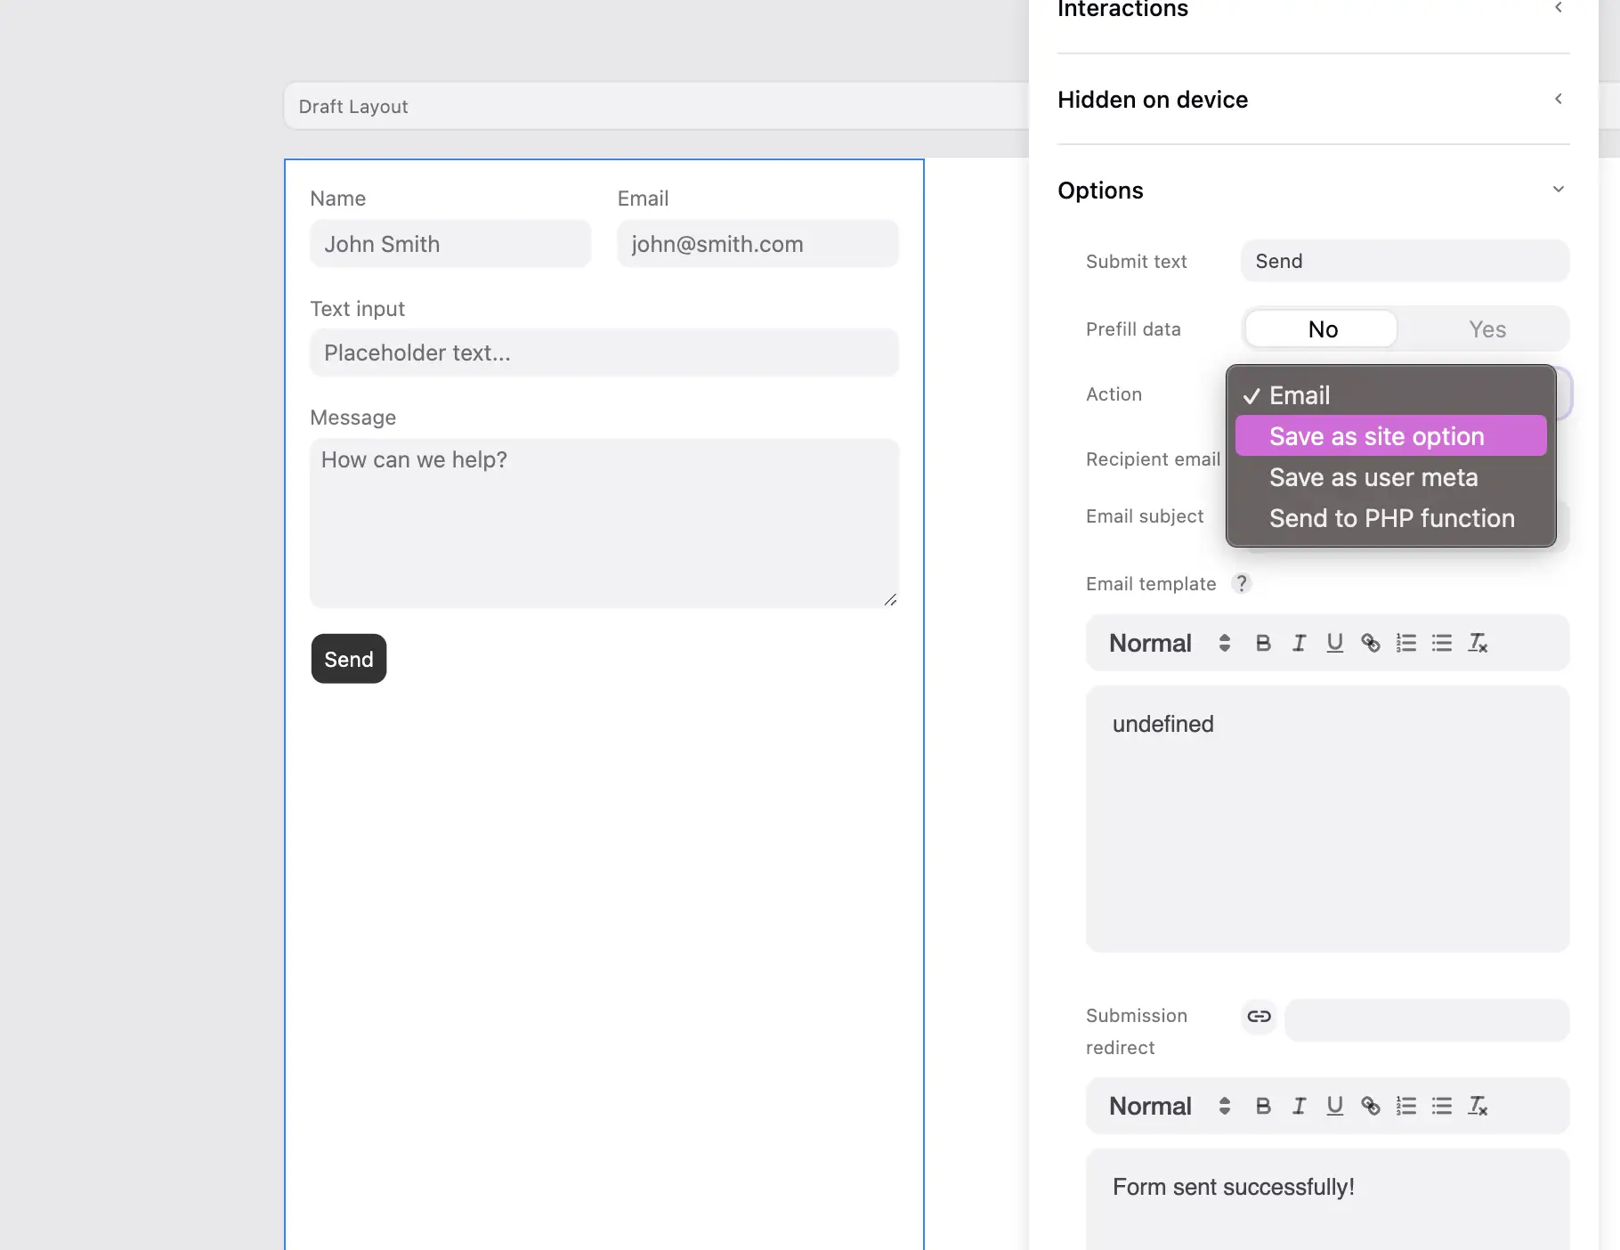Apply underline in Email template editor toolbar
The width and height of the screenshot is (1620, 1250).
(1334, 643)
